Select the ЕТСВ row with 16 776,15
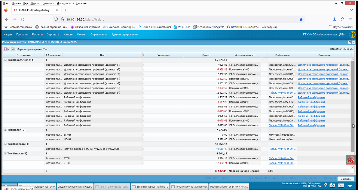 [177, 158]
